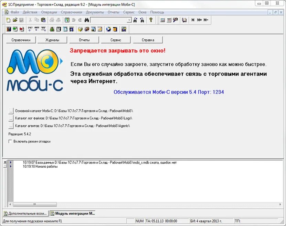Click the yellow question mark Help icon
The width and height of the screenshot is (286, 226).
point(151,20)
